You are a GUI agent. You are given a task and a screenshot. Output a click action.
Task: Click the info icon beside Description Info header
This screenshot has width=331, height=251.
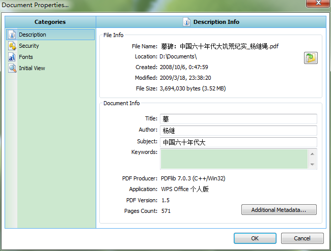[186, 22]
